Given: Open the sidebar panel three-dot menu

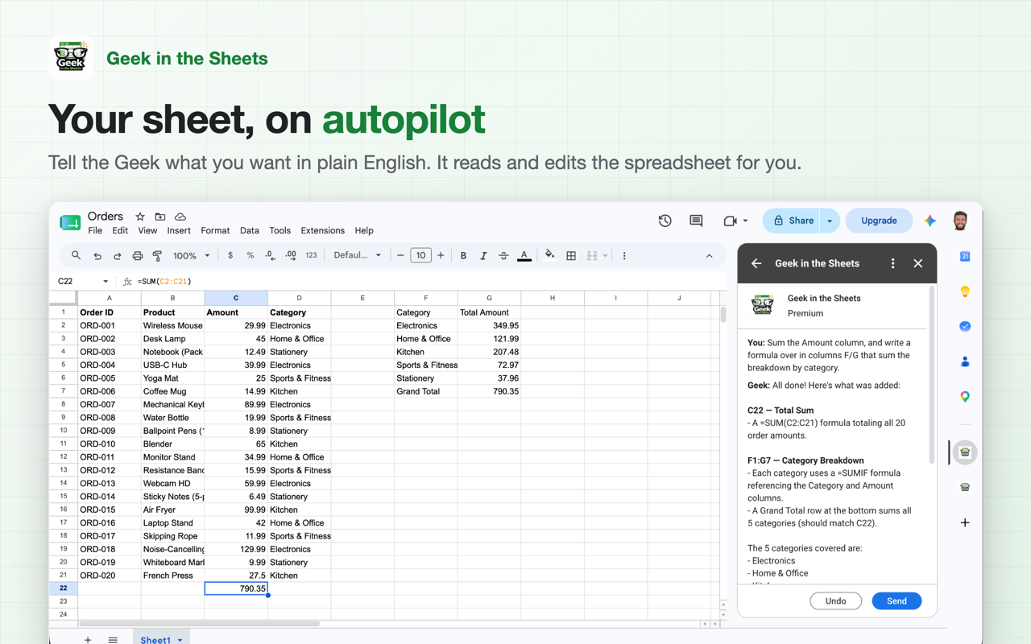Looking at the screenshot, I should [892, 263].
